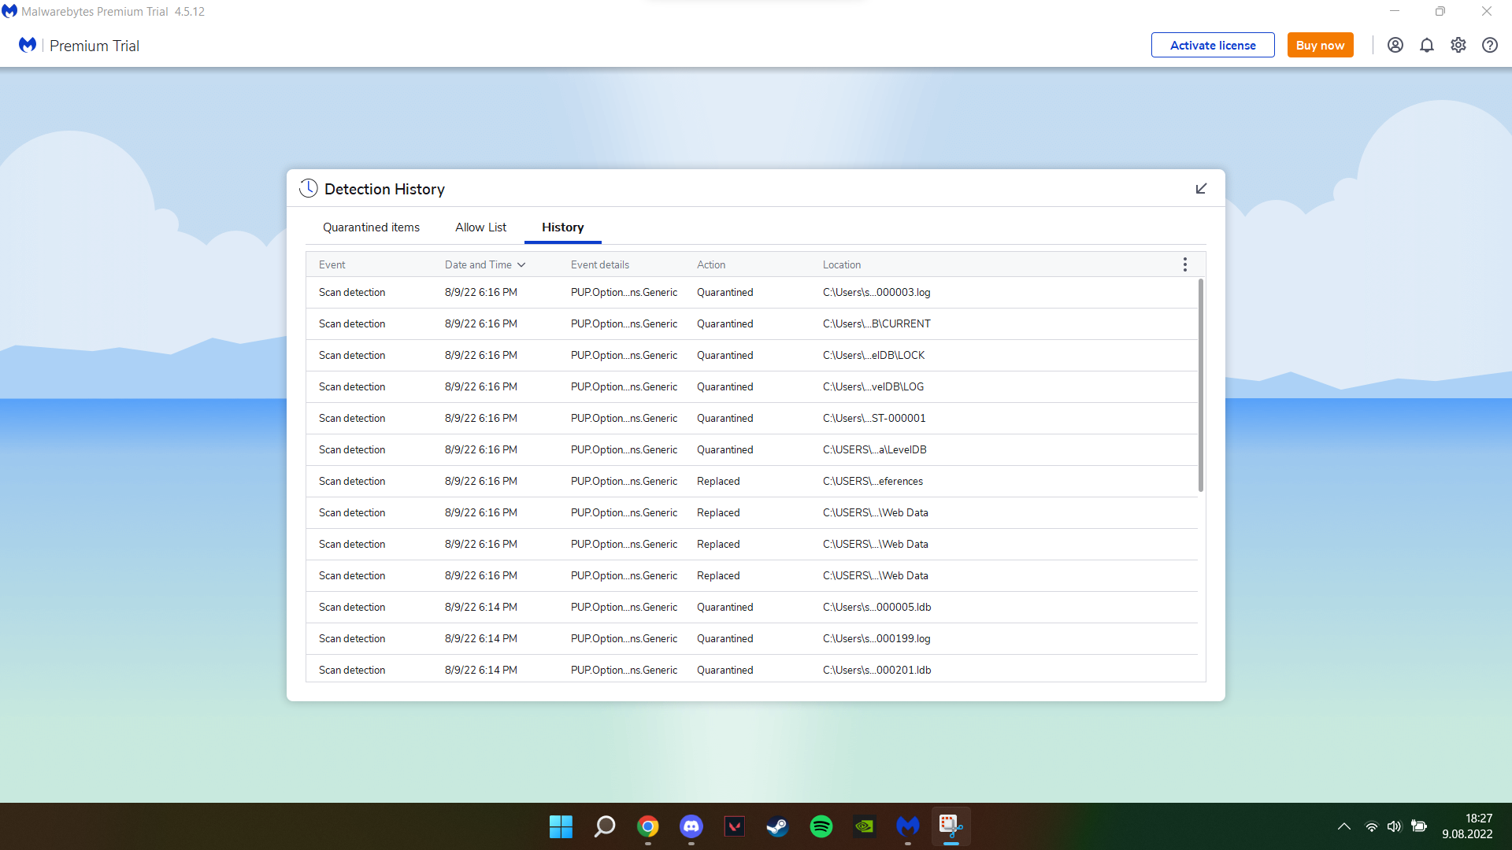
Task: Click the Location column header
Action: [x=841, y=264]
